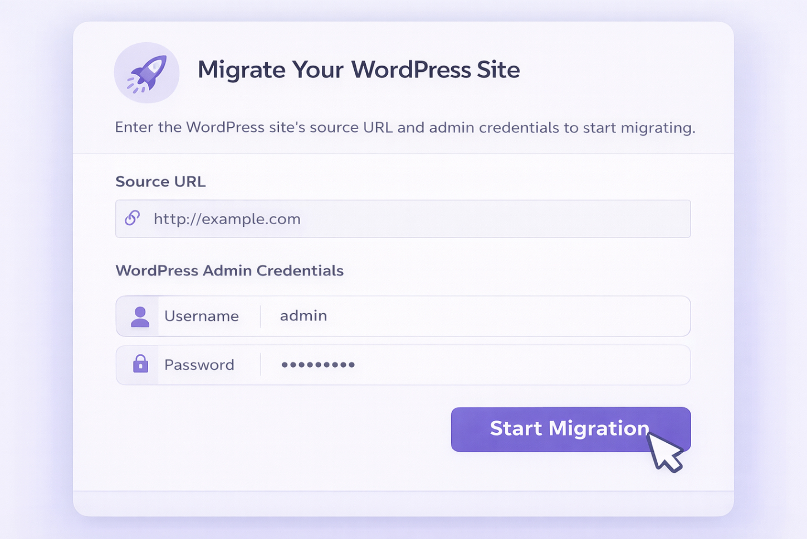This screenshot has width=807, height=539.
Task: Click the person icon beside Username
Action: [x=140, y=316]
